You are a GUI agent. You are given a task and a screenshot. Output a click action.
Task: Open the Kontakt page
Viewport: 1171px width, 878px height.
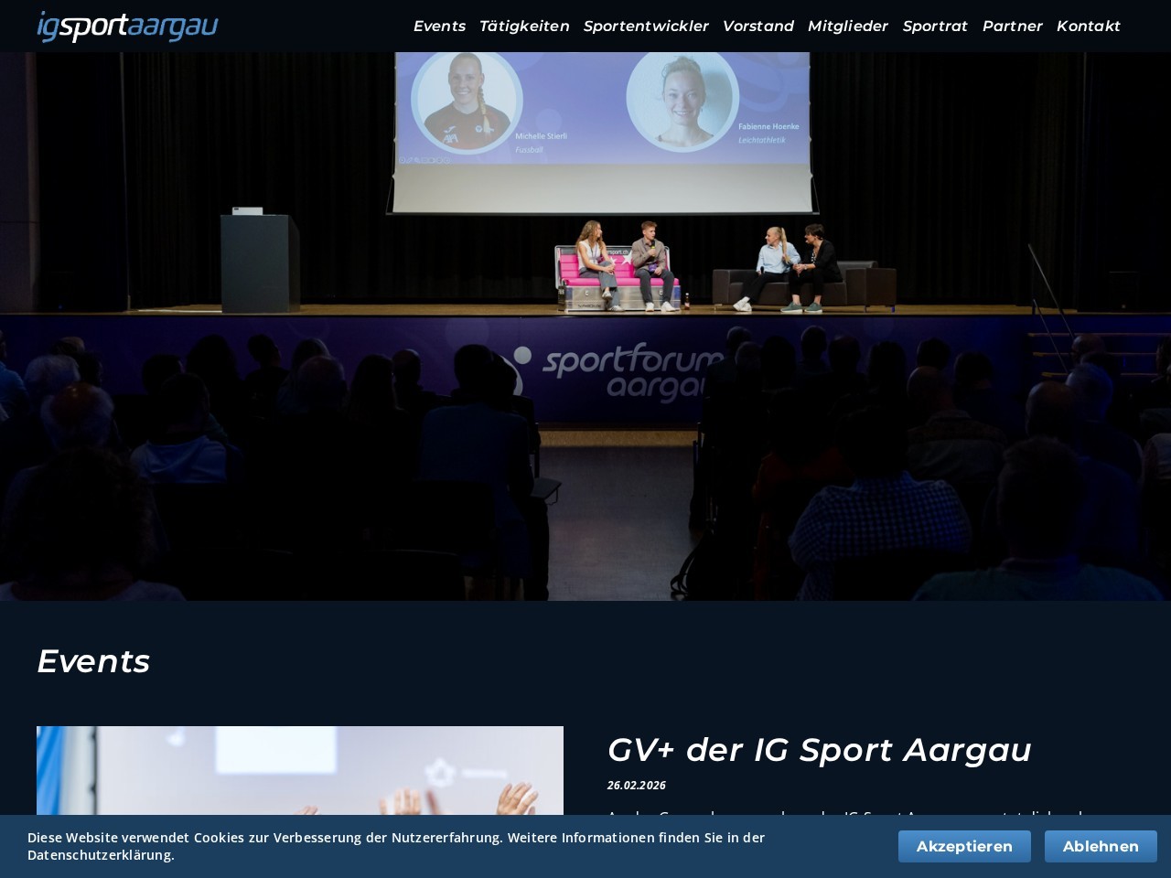pos(1088,27)
